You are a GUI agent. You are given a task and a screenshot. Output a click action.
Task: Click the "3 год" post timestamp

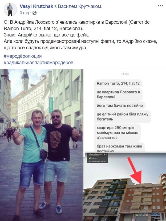point(24,13)
